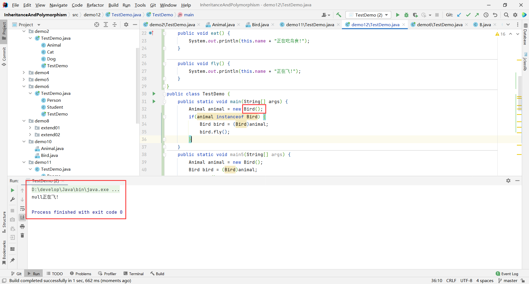Toggle the Structure side tool window
Viewport: 529px width, 284px height.
4,222
